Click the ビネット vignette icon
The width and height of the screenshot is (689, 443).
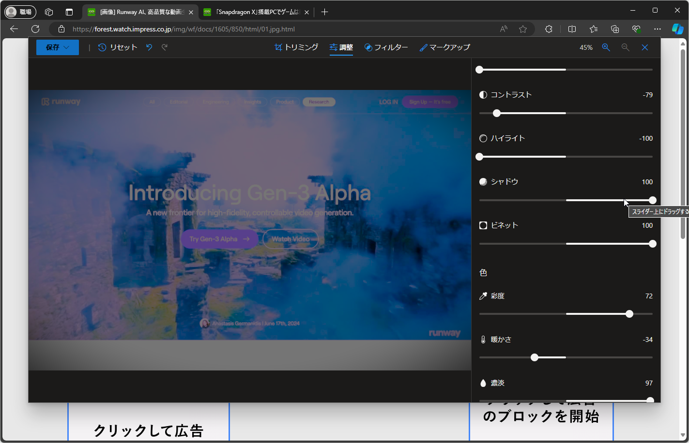483,225
